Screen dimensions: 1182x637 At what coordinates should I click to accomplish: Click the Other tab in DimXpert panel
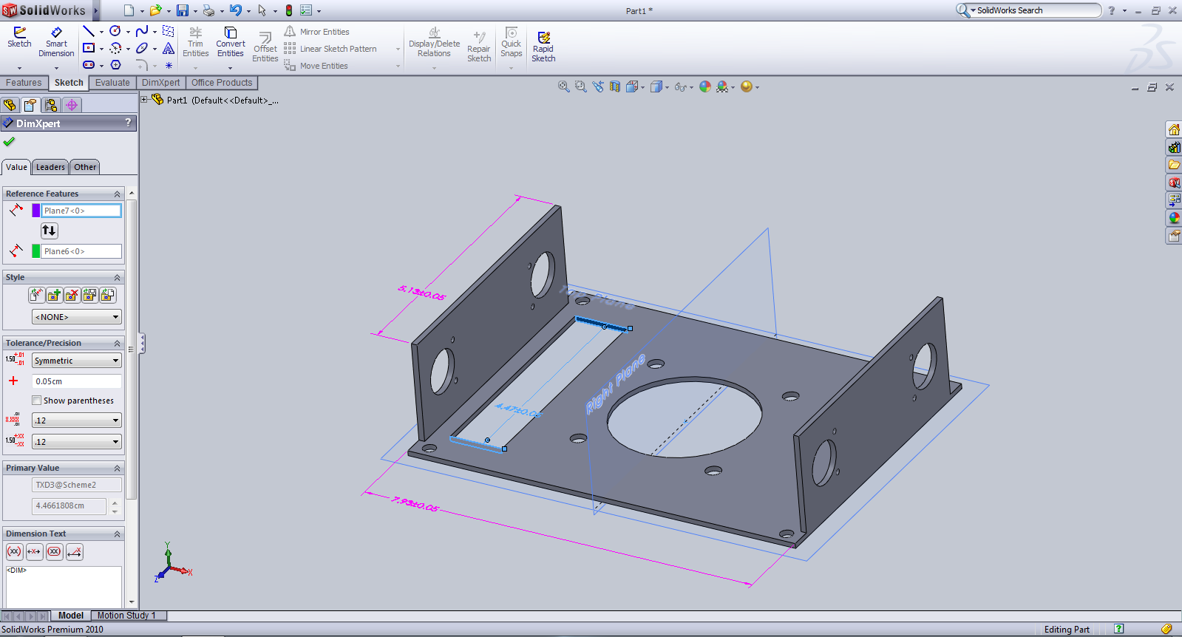point(85,167)
